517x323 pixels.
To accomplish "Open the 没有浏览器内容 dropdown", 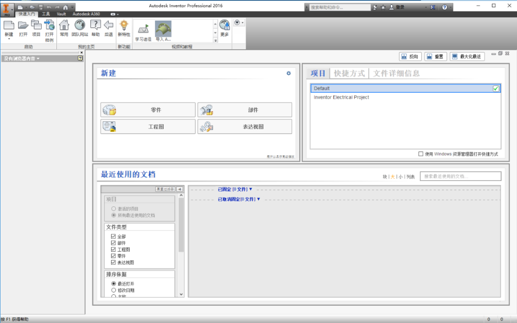I will tap(22, 59).
